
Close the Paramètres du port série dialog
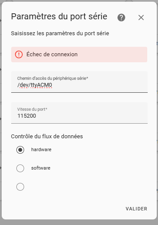coord(141,18)
